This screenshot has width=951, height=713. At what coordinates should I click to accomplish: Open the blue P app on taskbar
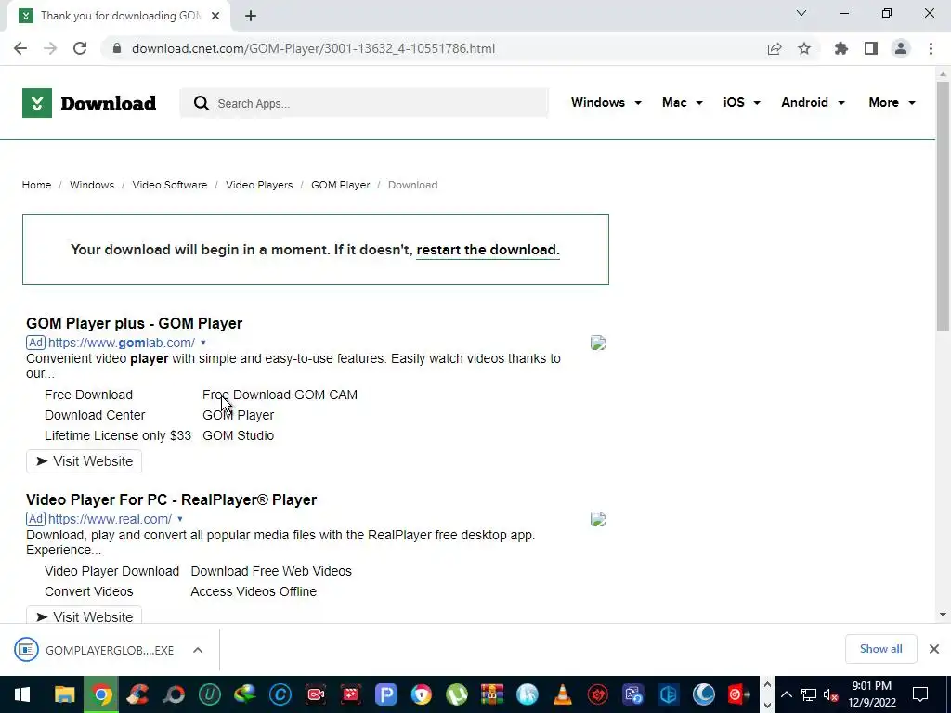[385, 694]
